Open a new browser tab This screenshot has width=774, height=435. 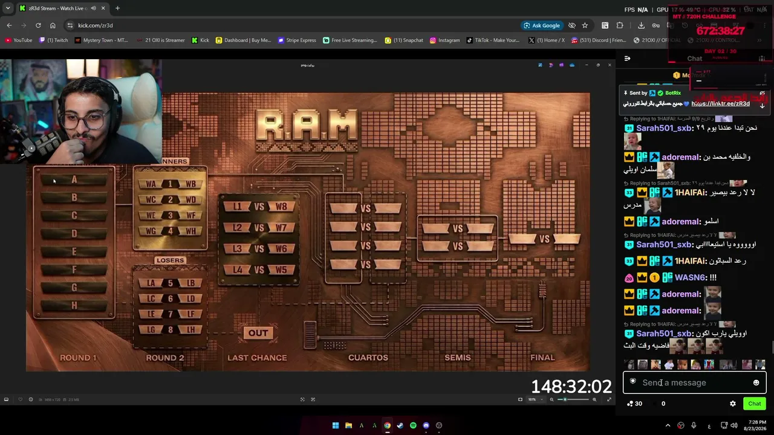pos(117,8)
